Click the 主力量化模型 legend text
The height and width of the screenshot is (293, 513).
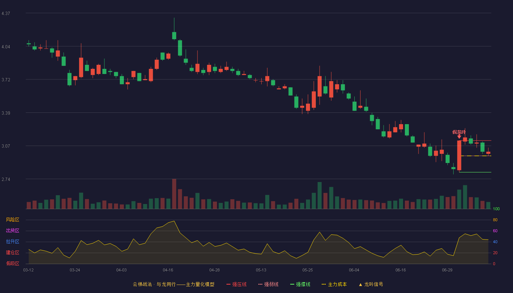coord(200,284)
